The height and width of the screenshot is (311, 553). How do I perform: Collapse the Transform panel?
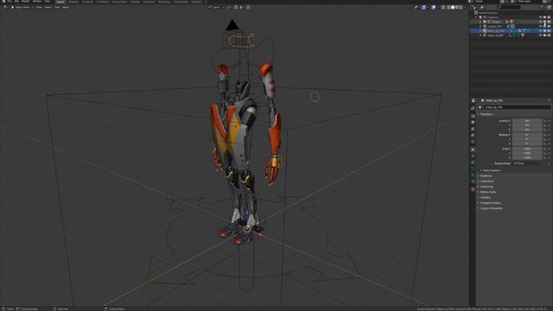coord(486,114)
